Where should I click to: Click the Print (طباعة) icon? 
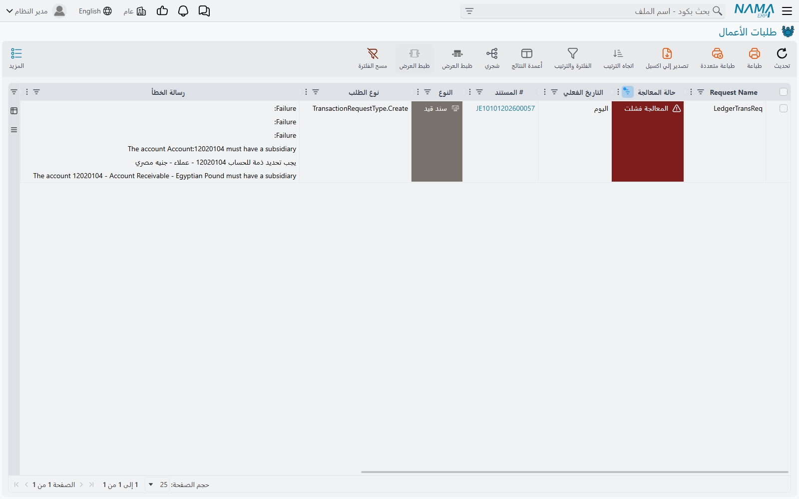point(755,54)
